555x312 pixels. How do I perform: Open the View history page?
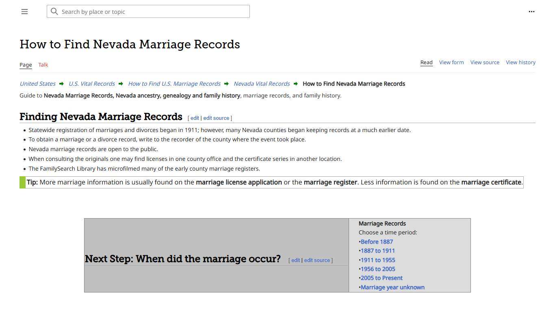(520, 62)
